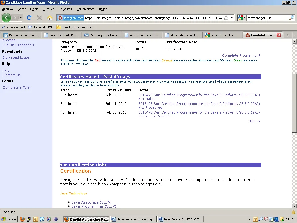
Task: Open the Iniciar start button
Action: (9, 219)
